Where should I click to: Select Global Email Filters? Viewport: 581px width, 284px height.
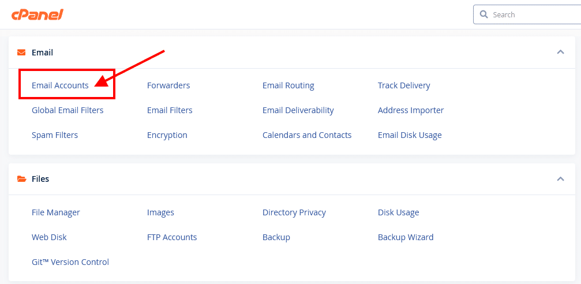click(x=68, y=110)
